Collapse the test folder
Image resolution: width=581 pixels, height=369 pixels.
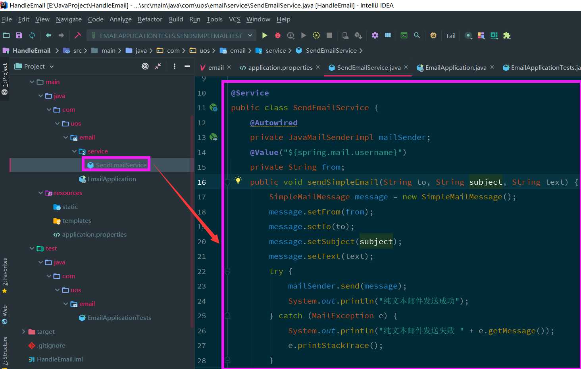click(32, 248)
